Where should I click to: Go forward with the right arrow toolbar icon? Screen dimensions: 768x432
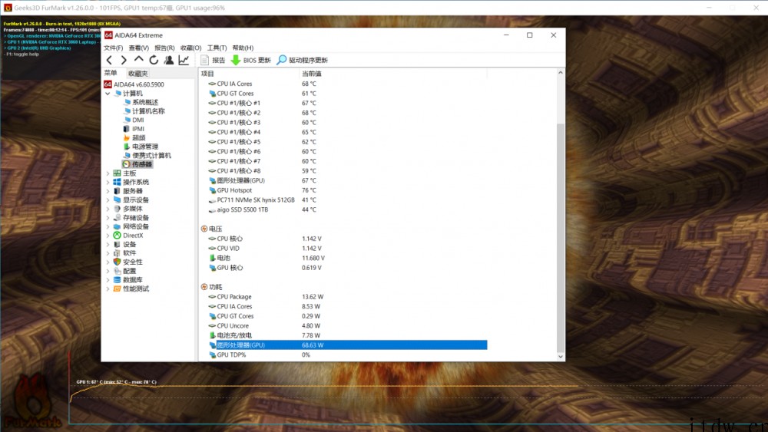click(124, 60)
